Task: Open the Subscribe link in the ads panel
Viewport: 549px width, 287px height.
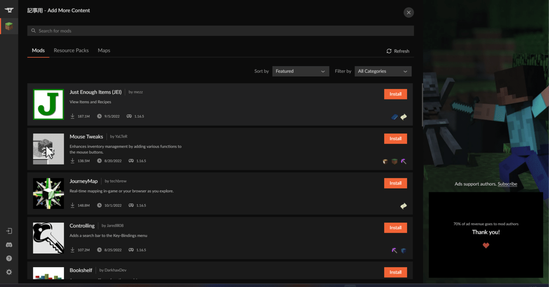Action: (x=507, y=184)
